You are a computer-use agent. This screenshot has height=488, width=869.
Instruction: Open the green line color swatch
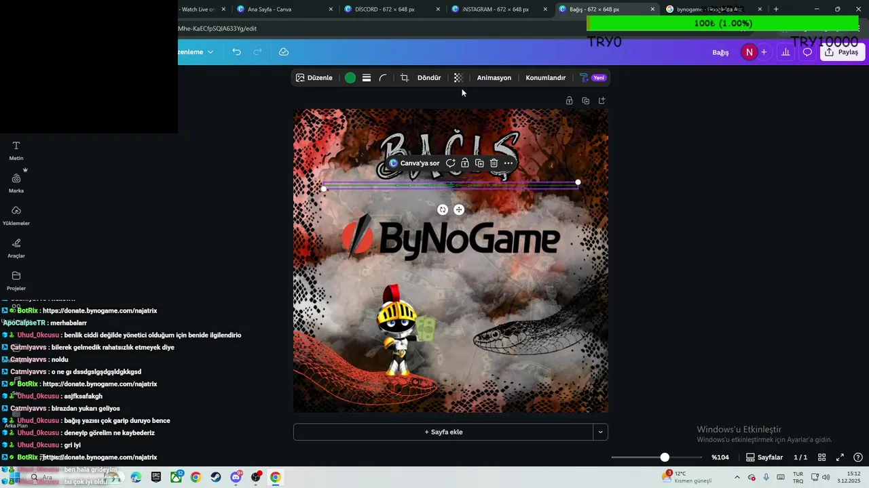point(350,78)
